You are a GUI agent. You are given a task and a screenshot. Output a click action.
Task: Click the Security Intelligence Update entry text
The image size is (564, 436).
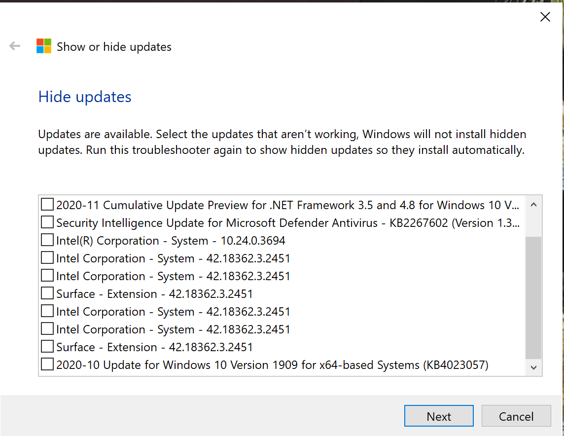point(287,223)
